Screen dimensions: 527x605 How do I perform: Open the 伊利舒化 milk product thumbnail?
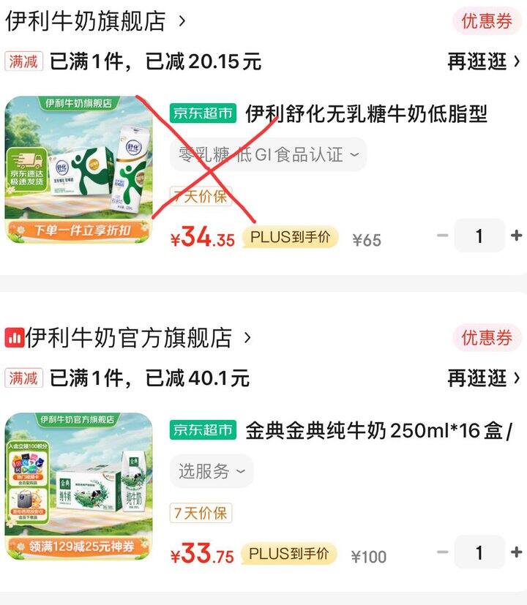[x=79, y=170]
